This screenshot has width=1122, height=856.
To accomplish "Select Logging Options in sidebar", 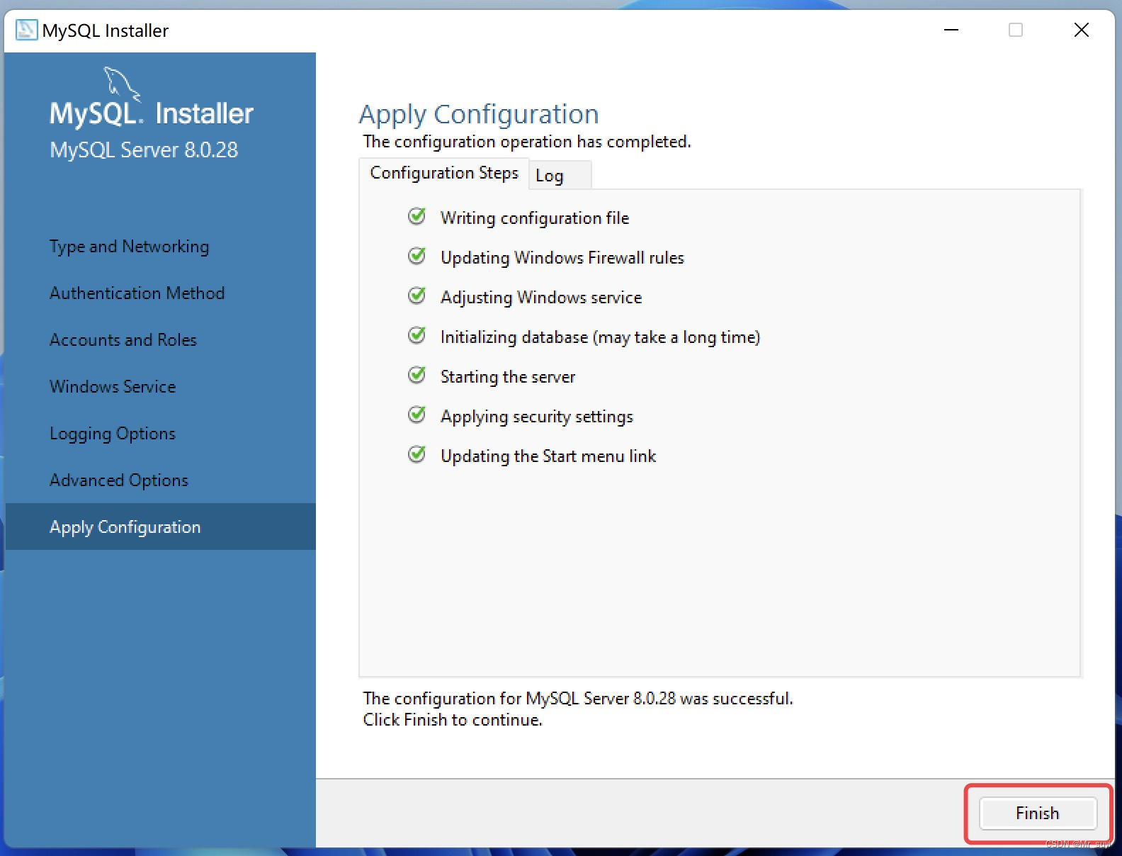I will (160, 433).
